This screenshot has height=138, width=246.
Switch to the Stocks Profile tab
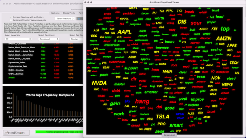pos(69,13)
